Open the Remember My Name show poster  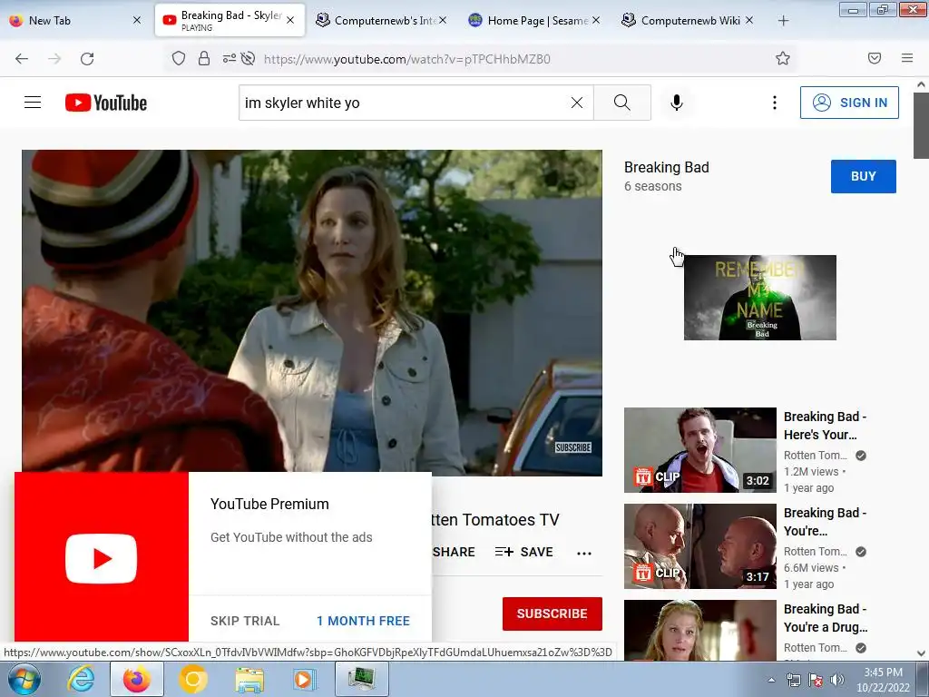coord(760,298)
